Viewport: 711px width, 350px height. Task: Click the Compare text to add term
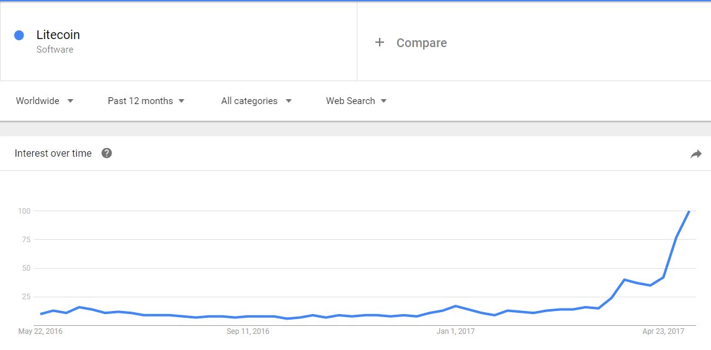pyautogui.click(x=422, y=43)
